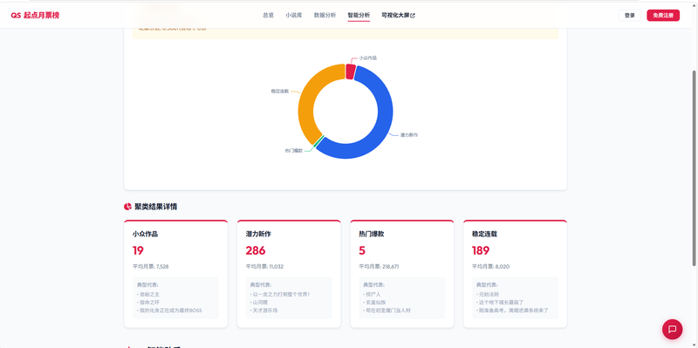Click 平均月票: 11,032 text
Image resolution: width=698 pixels, height=348 pixels.
pos(264,267)
